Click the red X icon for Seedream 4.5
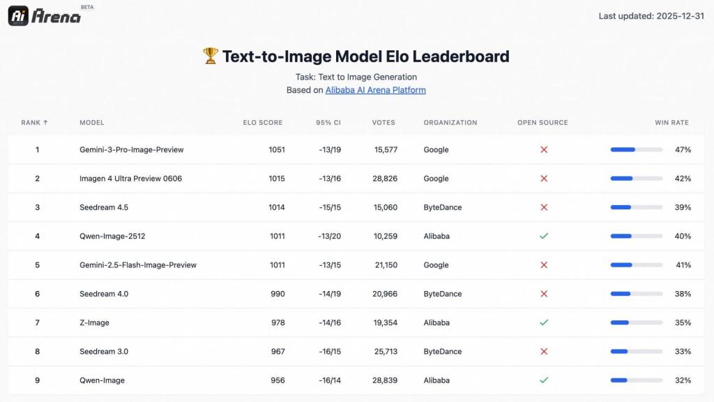The width and height of the screenshot is (714, 402). (x=544, y=207)
